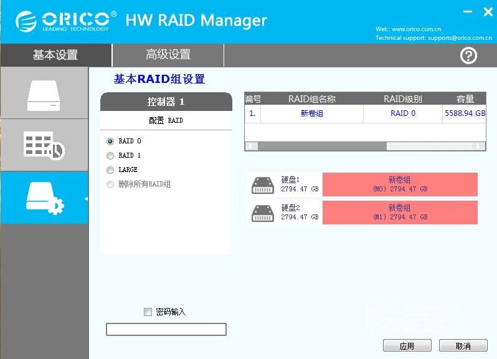Click the 编号 column header
The height and width of the screenshot is (359, 497).
coord(253,99)
